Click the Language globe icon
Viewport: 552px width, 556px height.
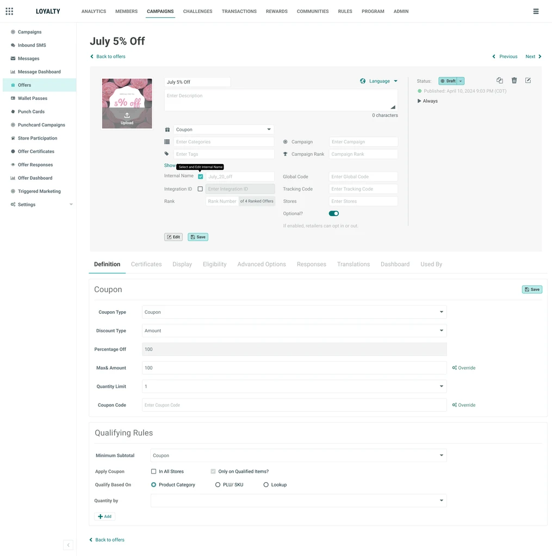[363, 81]
